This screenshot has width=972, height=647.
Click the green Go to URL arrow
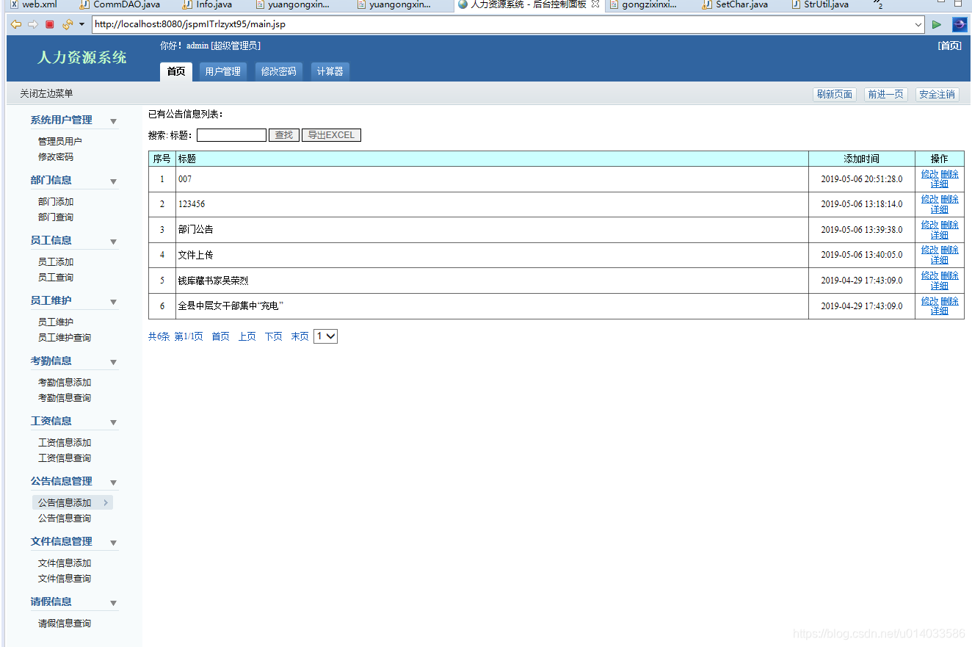tap(937, 24)
